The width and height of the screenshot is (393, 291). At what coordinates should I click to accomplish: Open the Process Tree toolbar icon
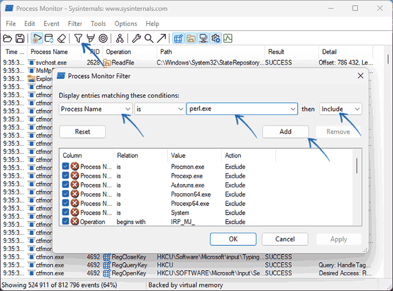(120, 38)
